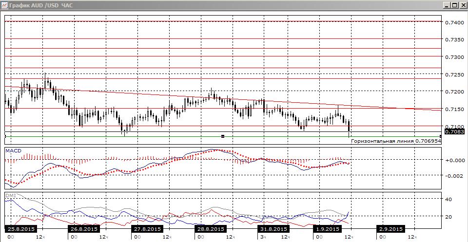468x242 pixels.
Task: Click the 0.7250 price axis label
Action: coord(454,74)
